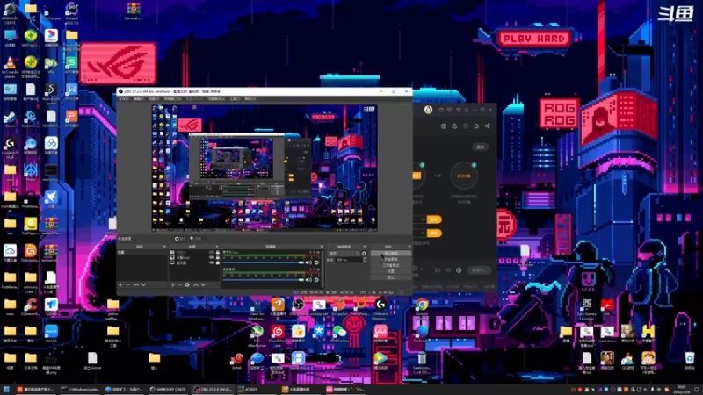Open 桌面音频 channel gear settings in mixer

point(316,280)
